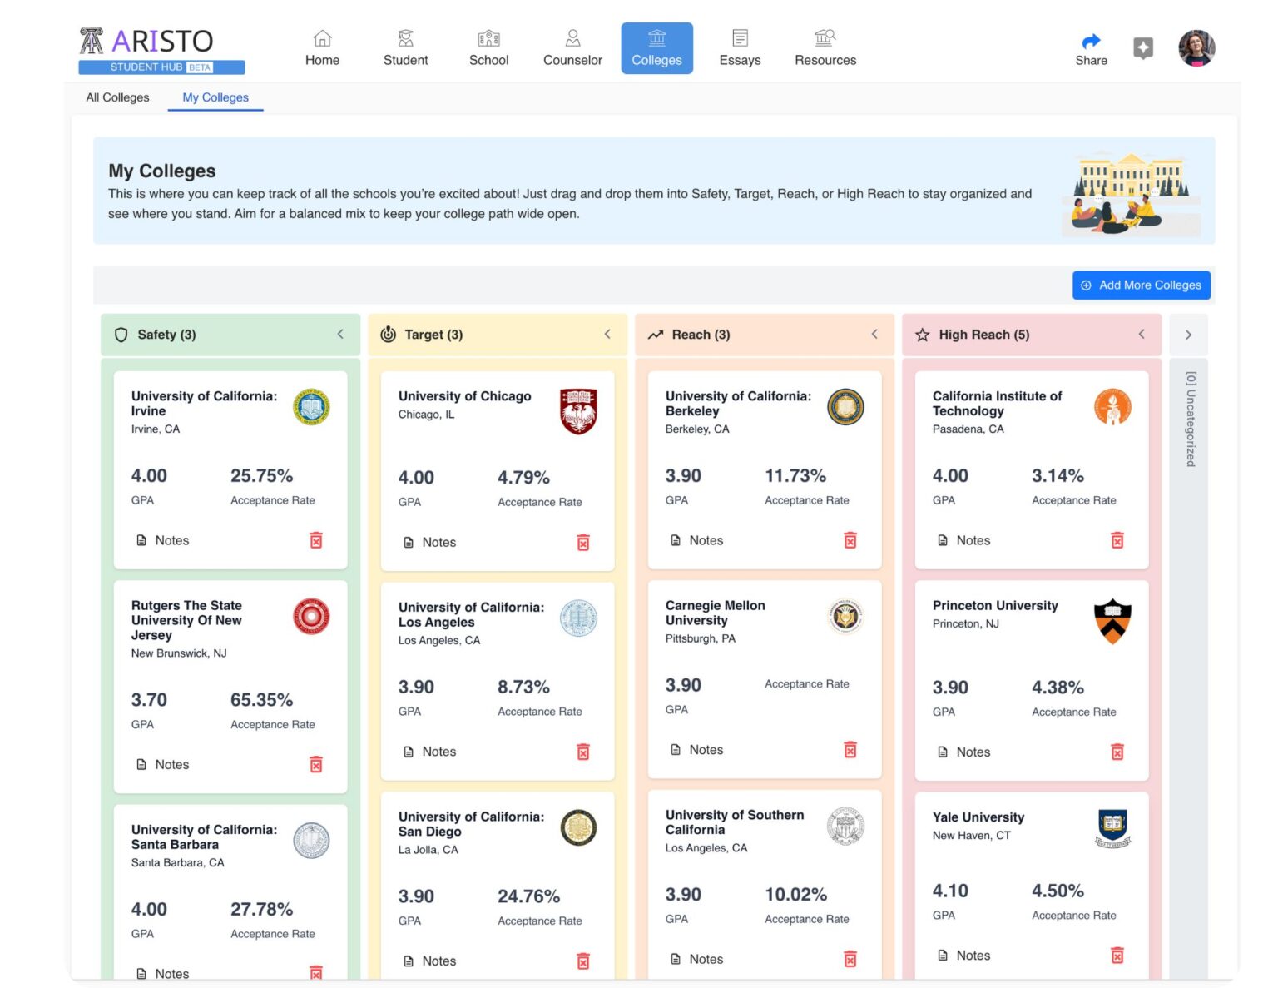Open the Resources navigation icon
1278x988 pixels.
[x=825, y=38]
